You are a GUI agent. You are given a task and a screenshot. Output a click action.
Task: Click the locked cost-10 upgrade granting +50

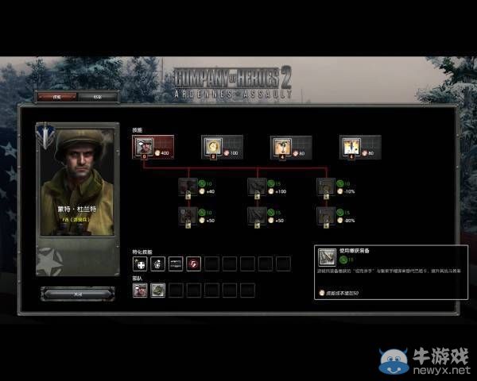(x=188, y=217)
